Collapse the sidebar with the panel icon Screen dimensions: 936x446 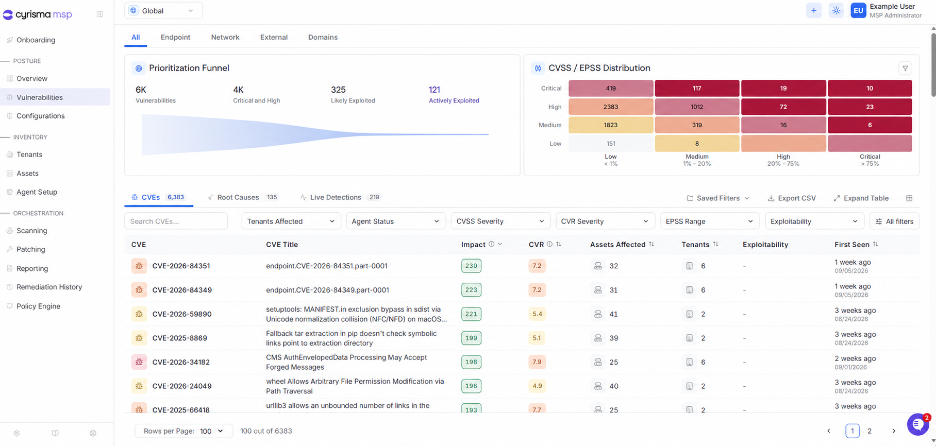[100, 14]
